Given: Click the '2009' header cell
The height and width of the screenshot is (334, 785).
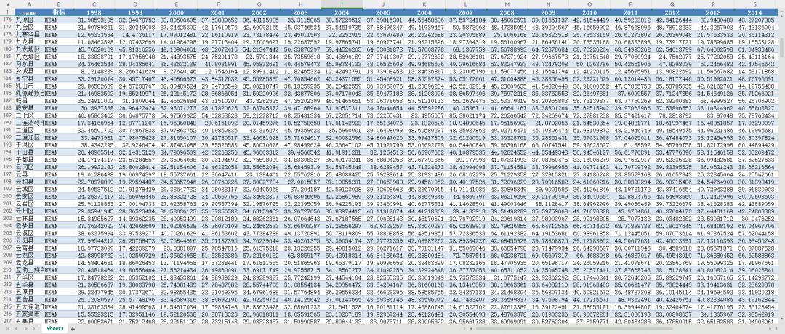Looking at the screenshot, I should click(x=549, y=12).
